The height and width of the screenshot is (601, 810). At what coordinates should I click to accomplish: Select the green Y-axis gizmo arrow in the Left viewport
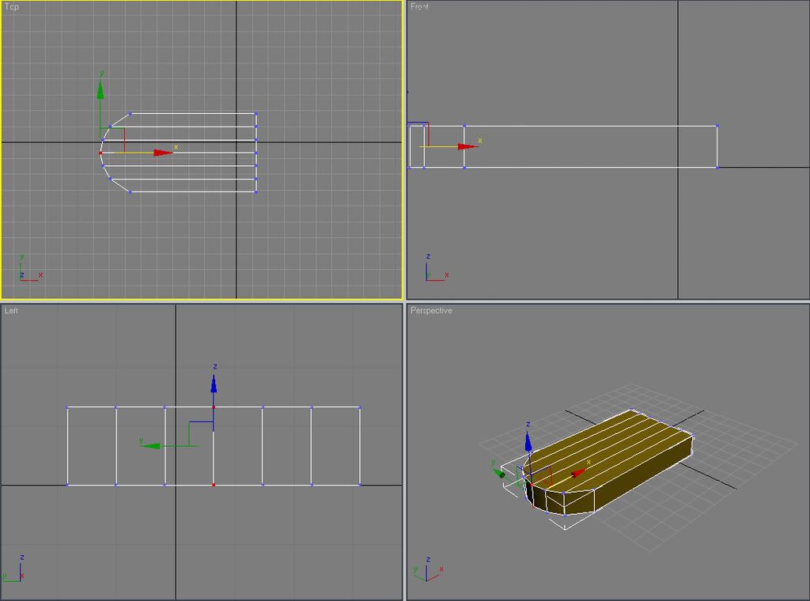pyautogui.click(x=150, y=445)
